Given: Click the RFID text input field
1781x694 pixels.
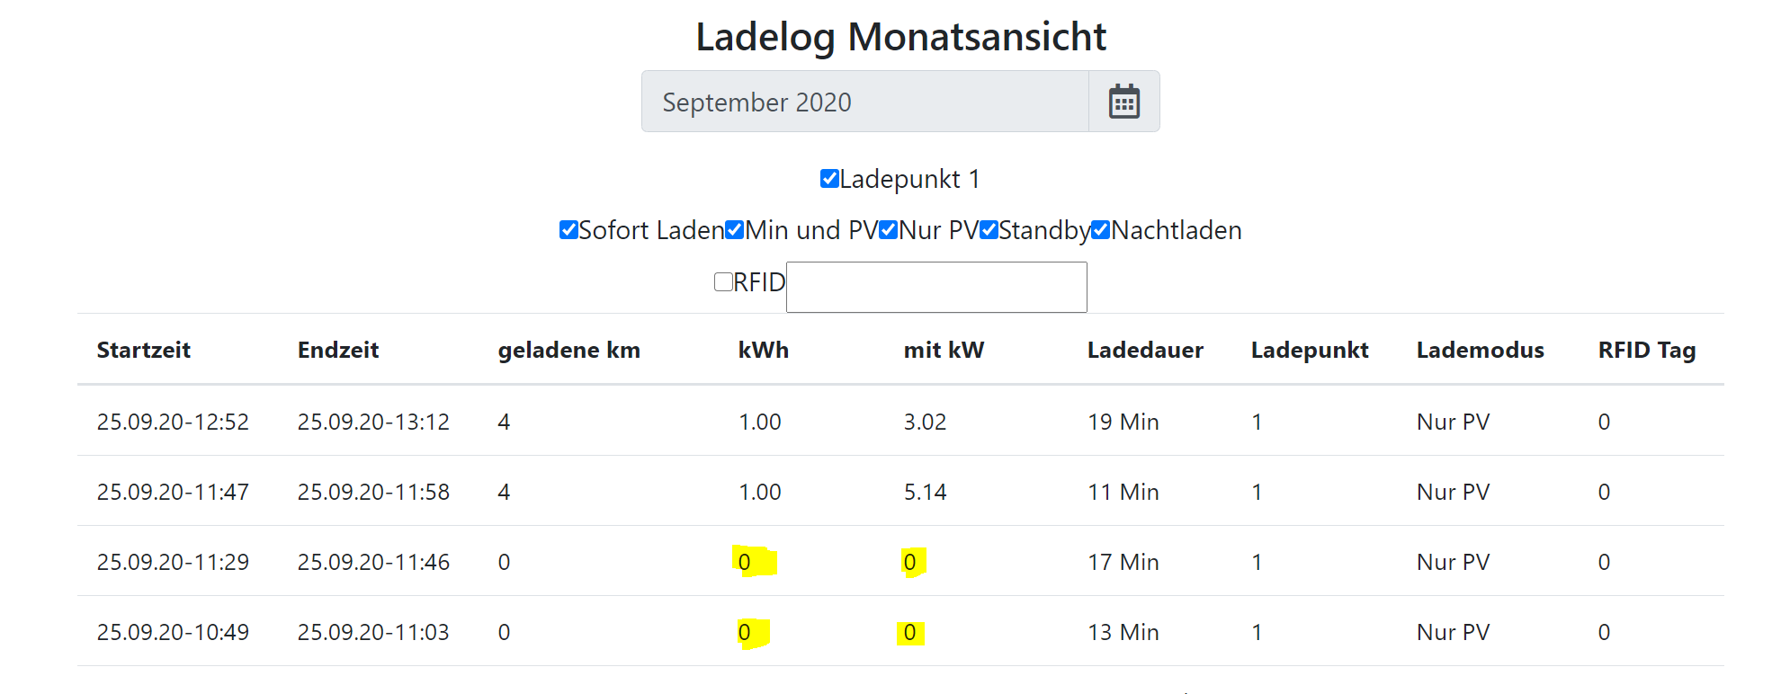Looking at the screenshot, I should pos(936,288).
